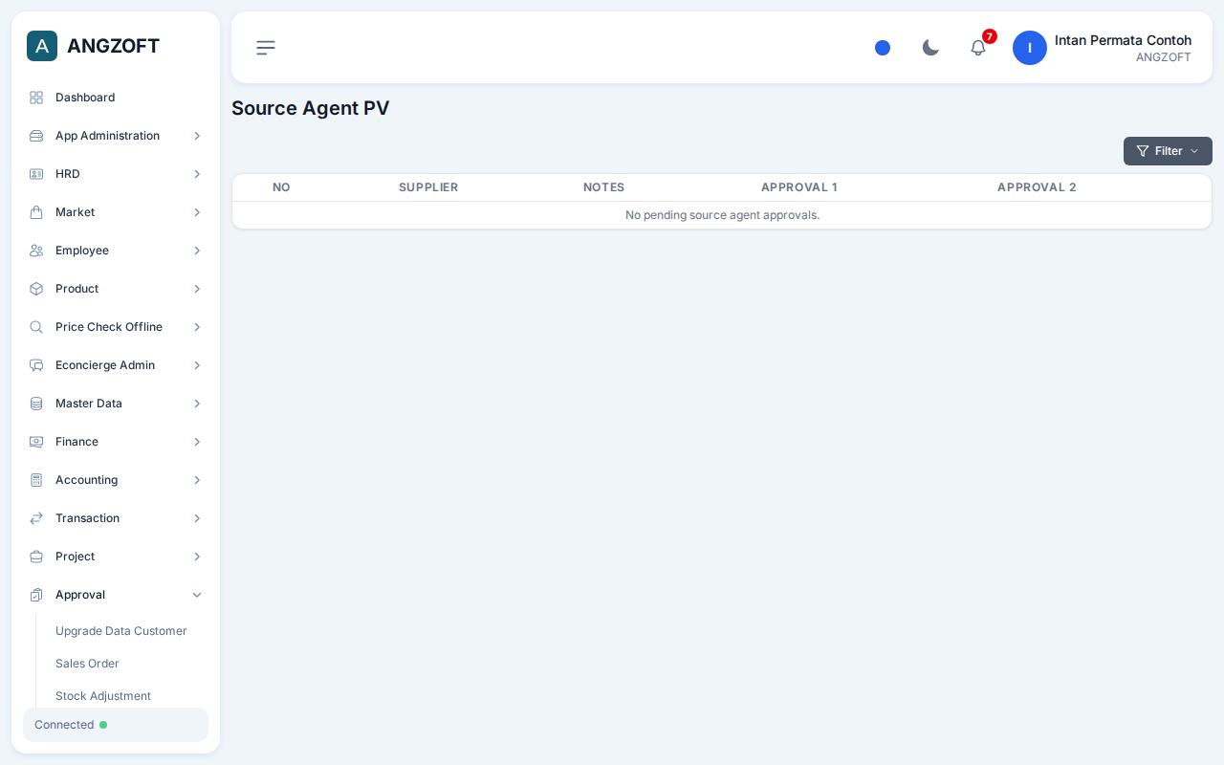Expand Price Check Offline chevron
This screenshot has width=1224, height=765.
point(197,327)
